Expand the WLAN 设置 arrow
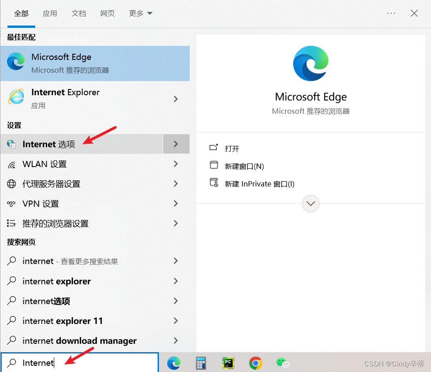The height and width of the screenshot is (372, 431). click(x=176, y=164)
